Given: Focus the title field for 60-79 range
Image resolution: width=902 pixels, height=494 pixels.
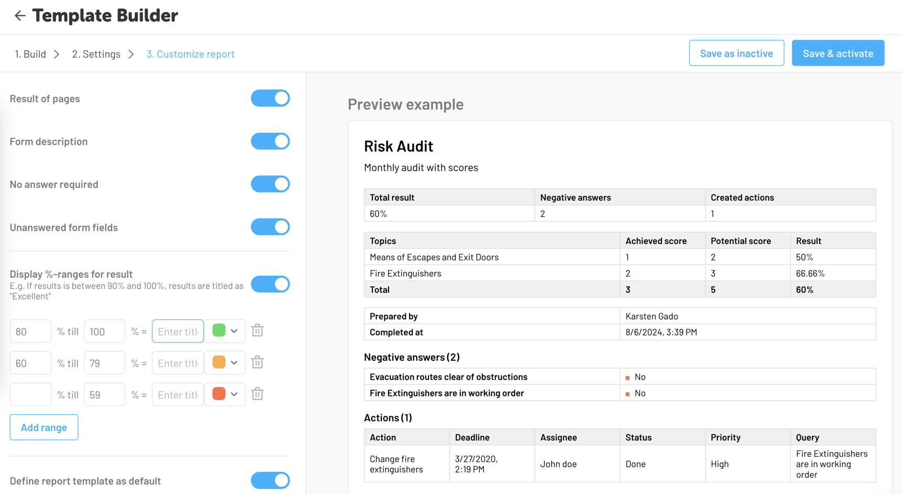Looking at the screenshot, I should click(178, 363).
